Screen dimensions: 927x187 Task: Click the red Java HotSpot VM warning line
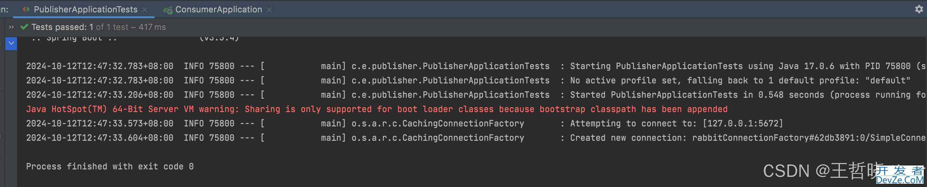point(377,109)
